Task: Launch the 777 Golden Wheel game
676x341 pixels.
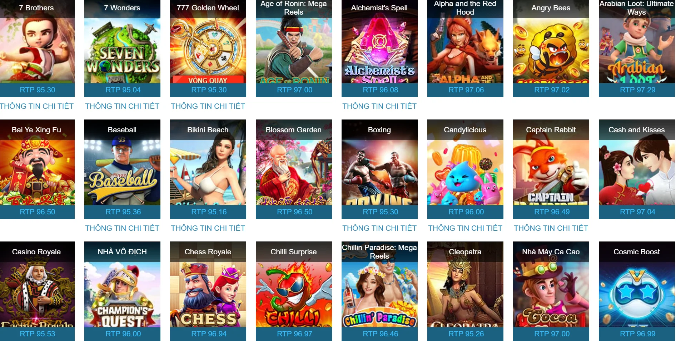Action: coord(208,48)
